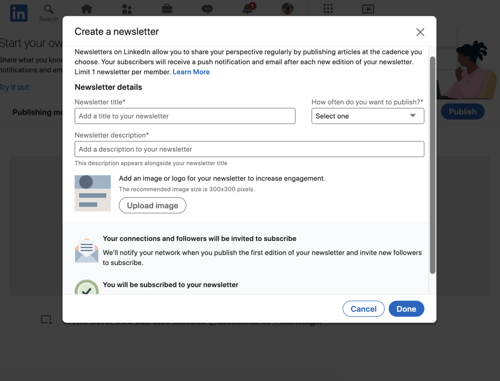Open the Messaging icon
The image size is (500, 381).
207,9
